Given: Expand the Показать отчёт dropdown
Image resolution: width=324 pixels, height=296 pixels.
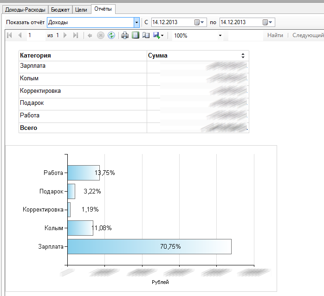Looking at the screenshot, I should [x=136, y=22].
